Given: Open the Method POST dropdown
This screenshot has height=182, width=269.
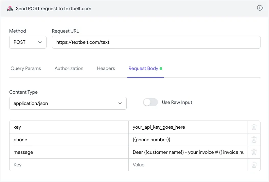Looking at the screenshot, I should (28, 42).
